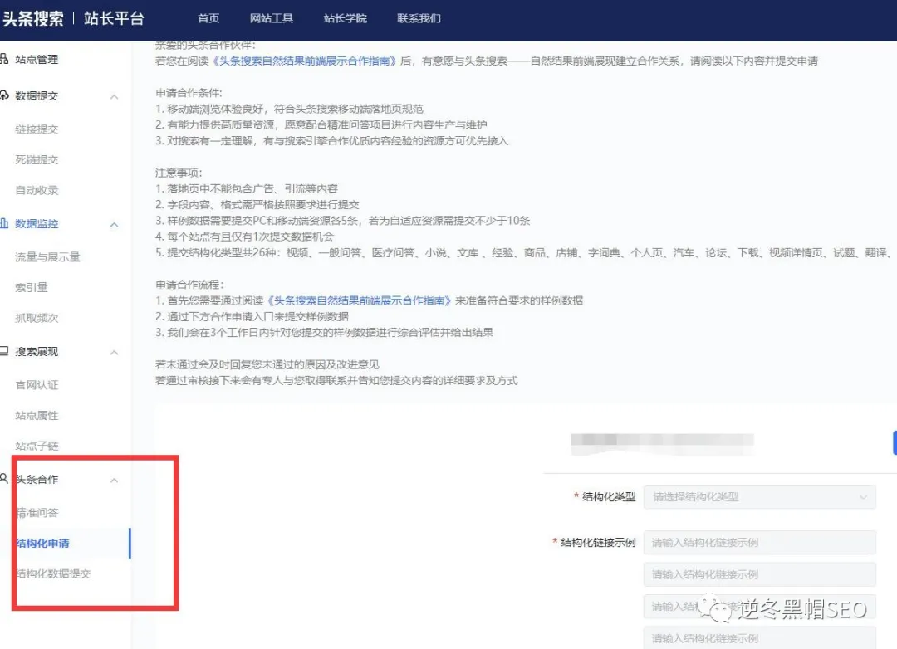The image size is (897, 649).
Task: Click the first 结构化链接示例 input field
Action: pos(758,542)
